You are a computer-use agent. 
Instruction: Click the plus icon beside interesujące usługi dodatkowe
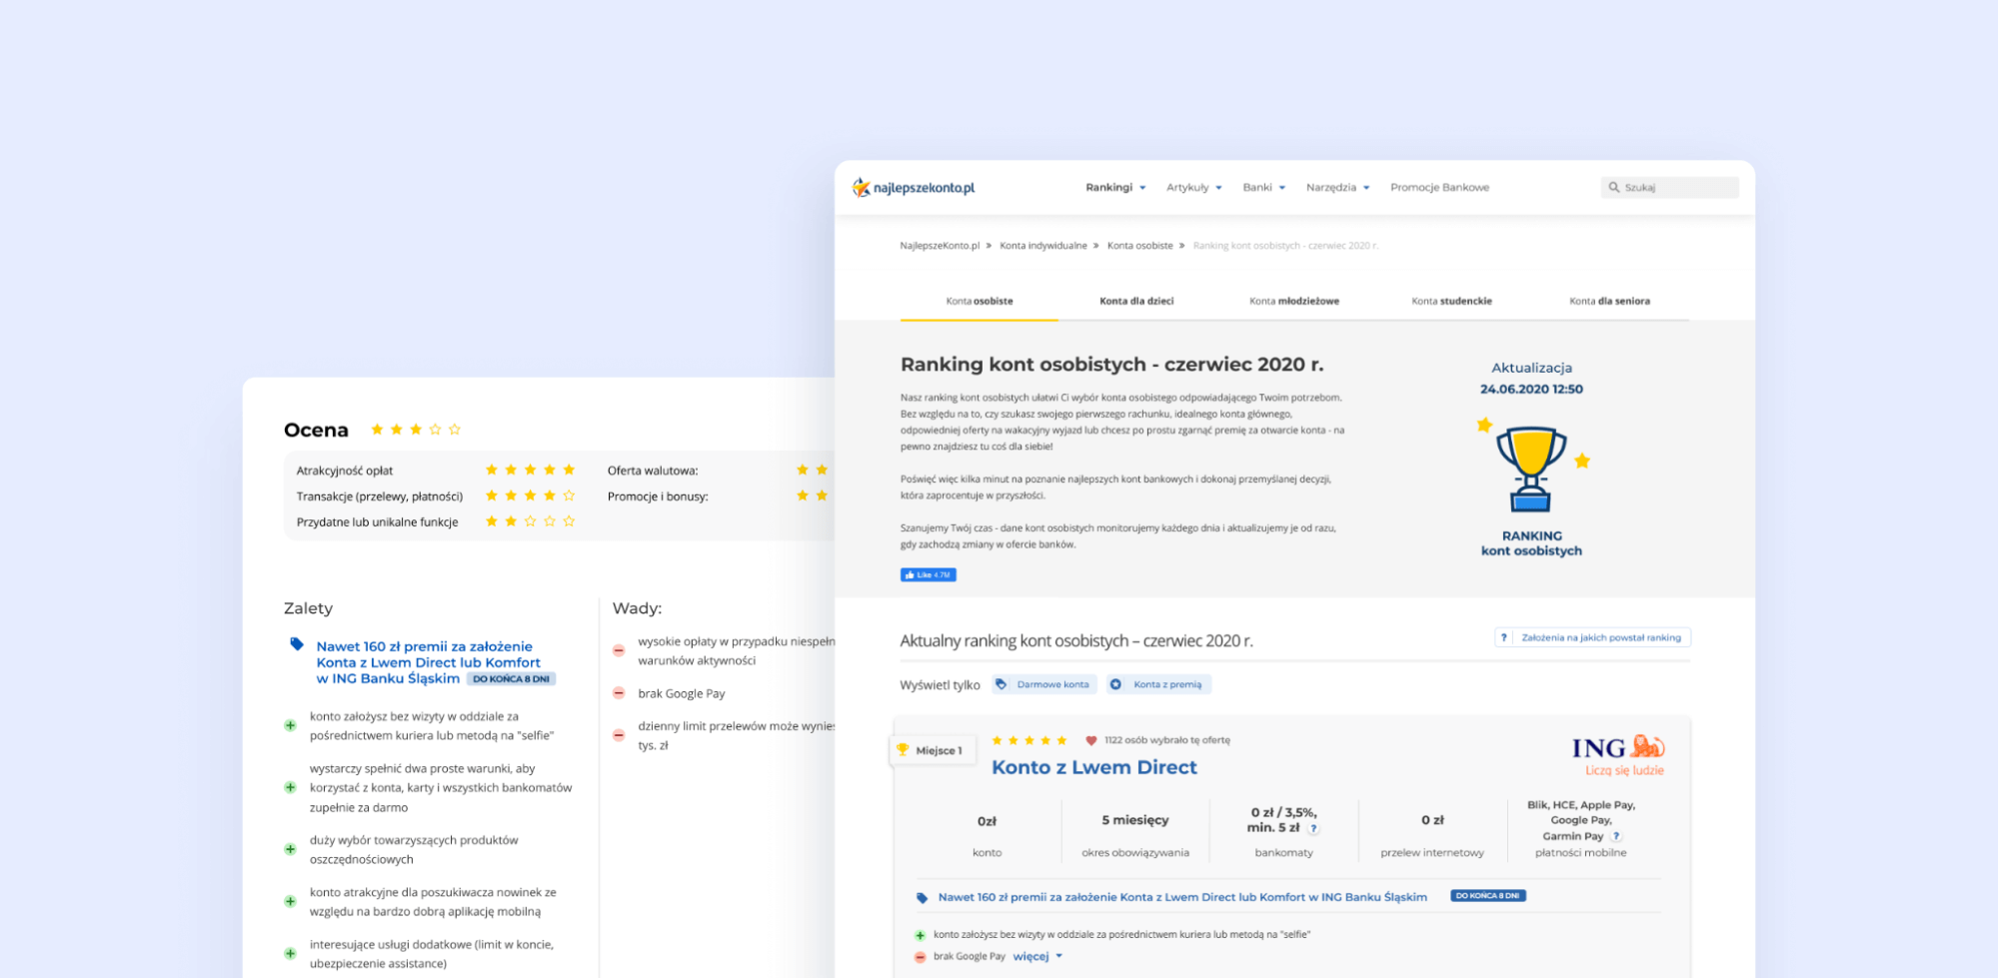[290, 953]
